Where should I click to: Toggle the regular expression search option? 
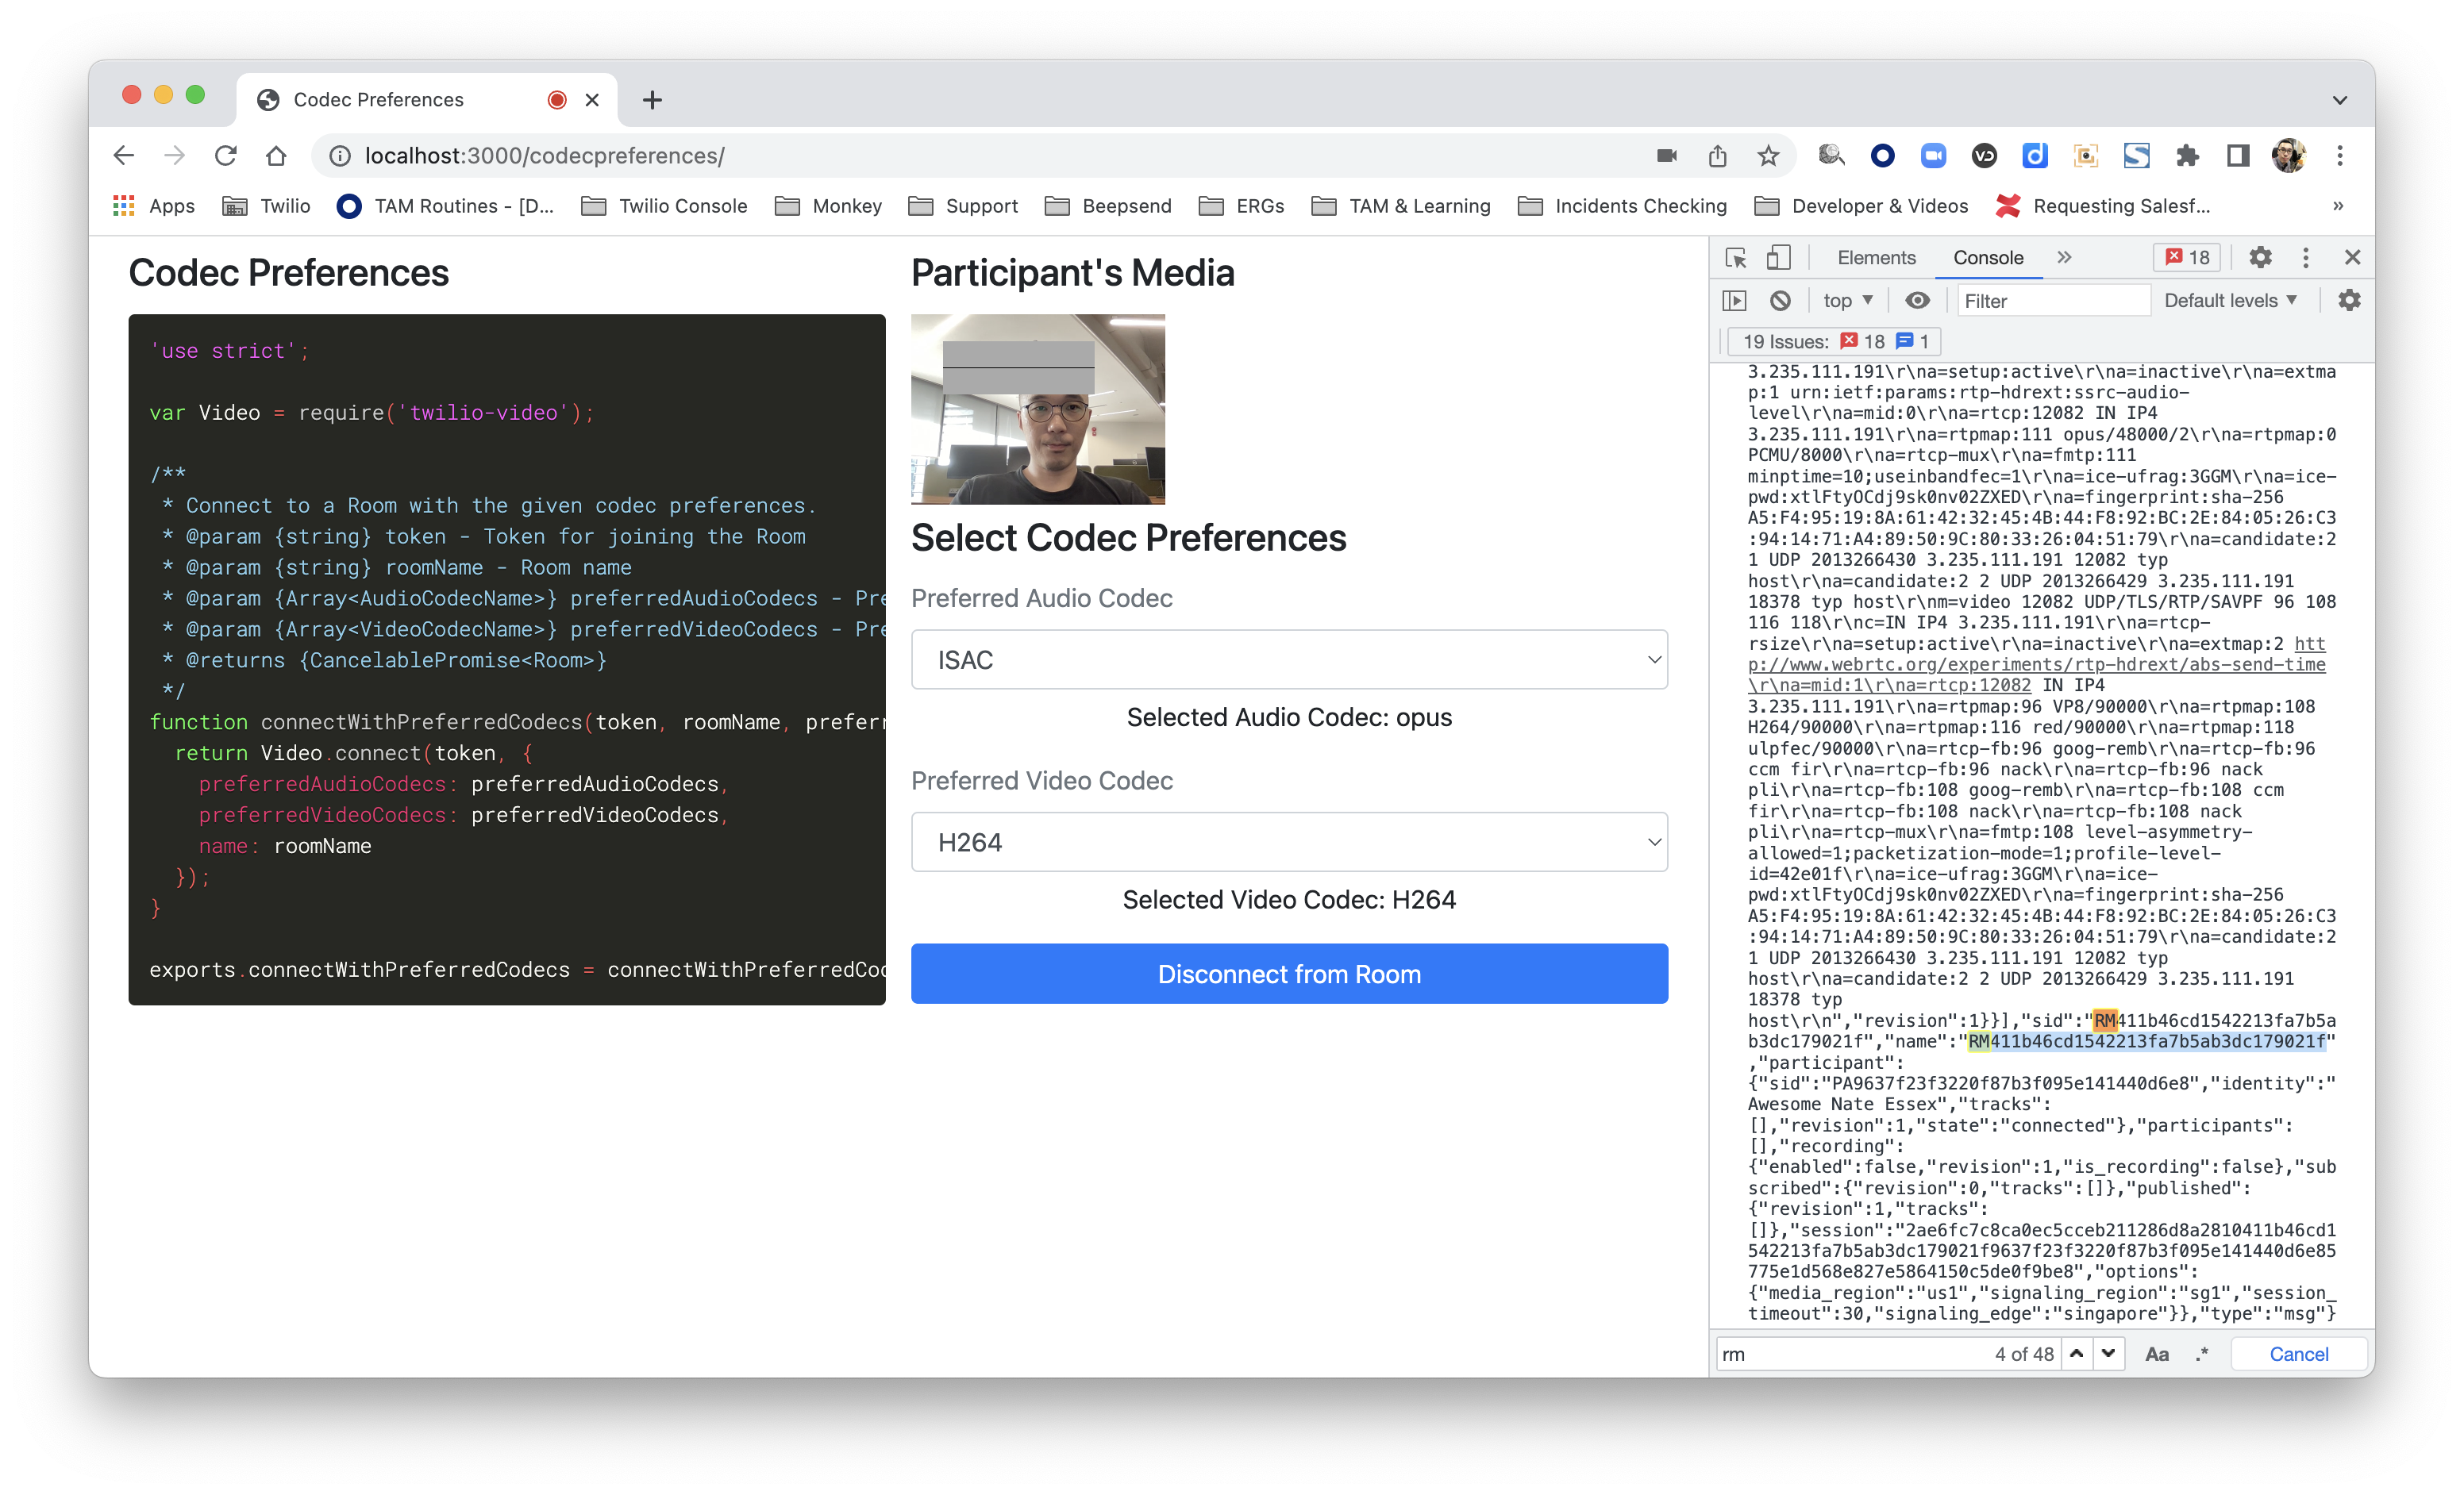(x=2203, y=1354)
